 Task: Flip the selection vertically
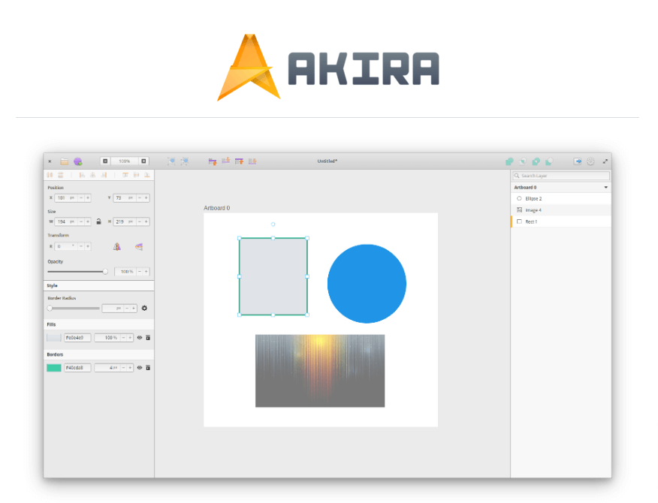139,247
